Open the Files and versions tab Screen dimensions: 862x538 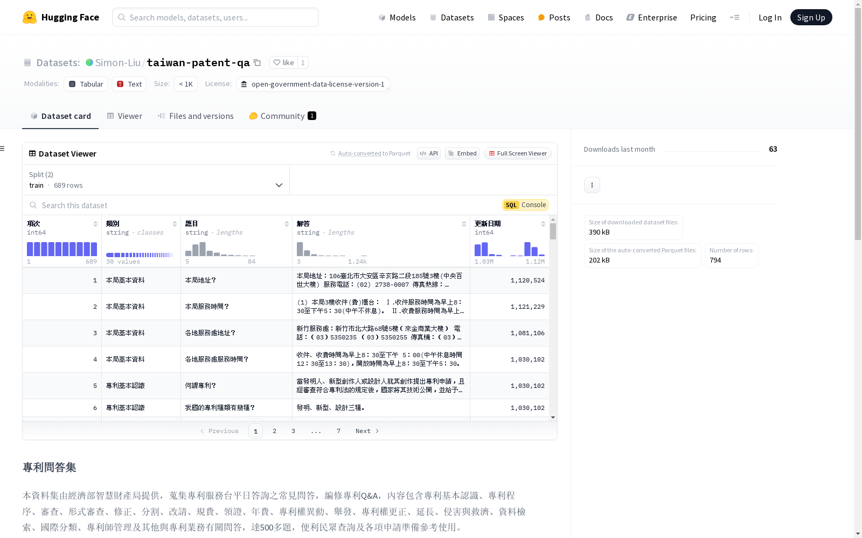196,116
